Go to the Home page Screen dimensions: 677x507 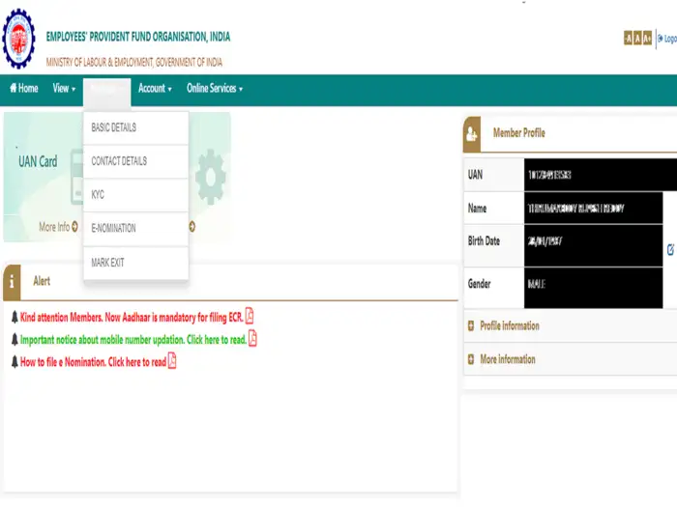(24, 89)
